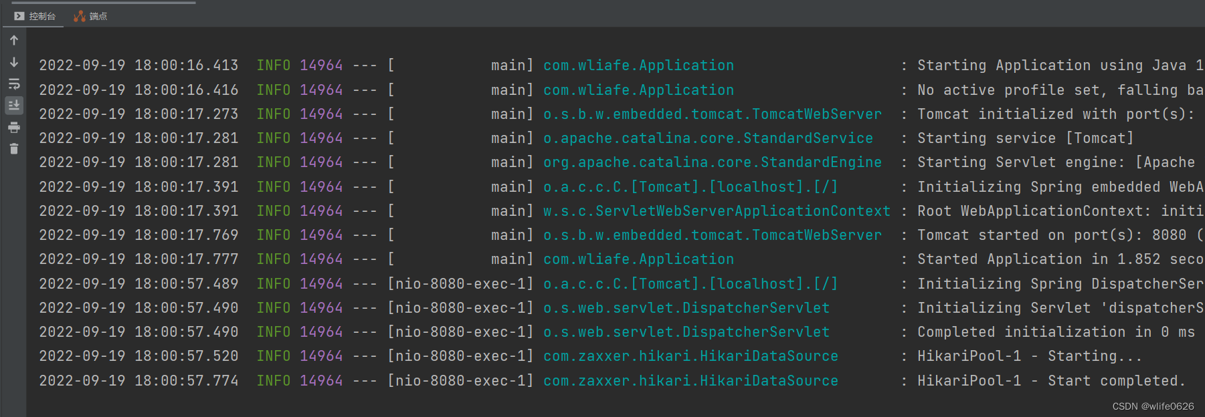The image size is (1205, 417).
Task: Click the 控制台 tab terminal icon
Action: pos(19,16)
